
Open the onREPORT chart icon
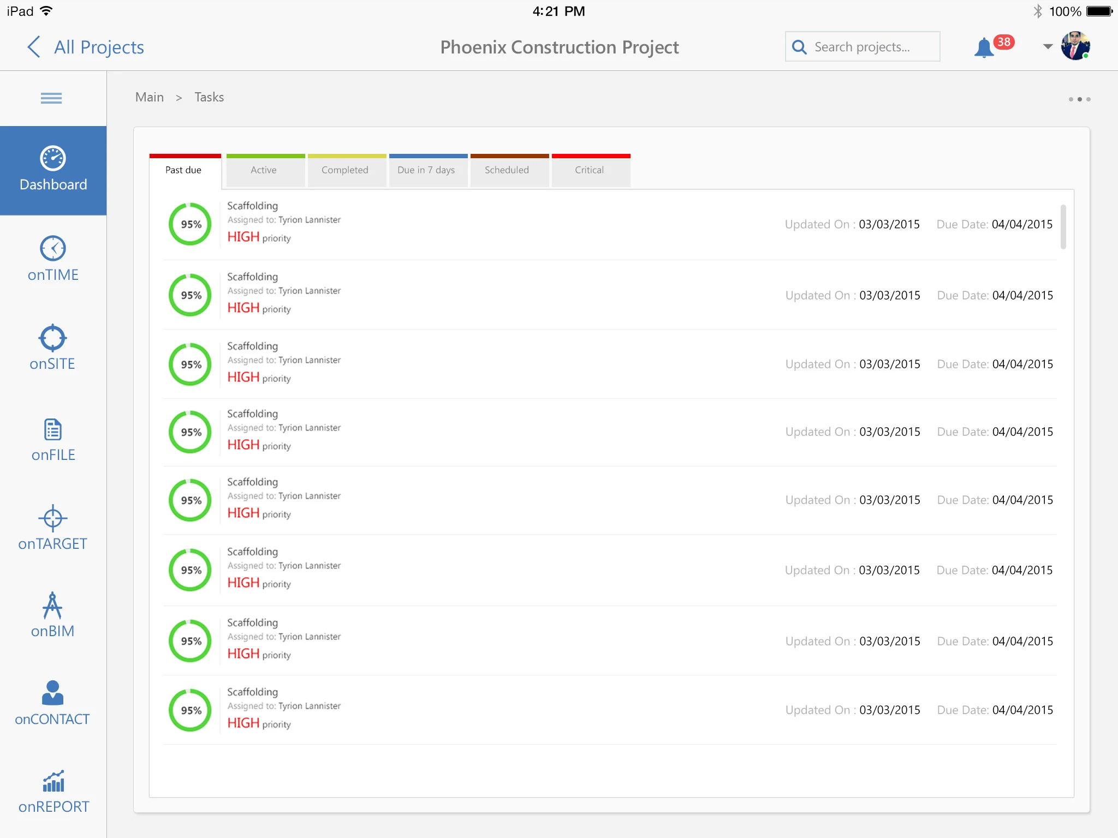point(53,782)
